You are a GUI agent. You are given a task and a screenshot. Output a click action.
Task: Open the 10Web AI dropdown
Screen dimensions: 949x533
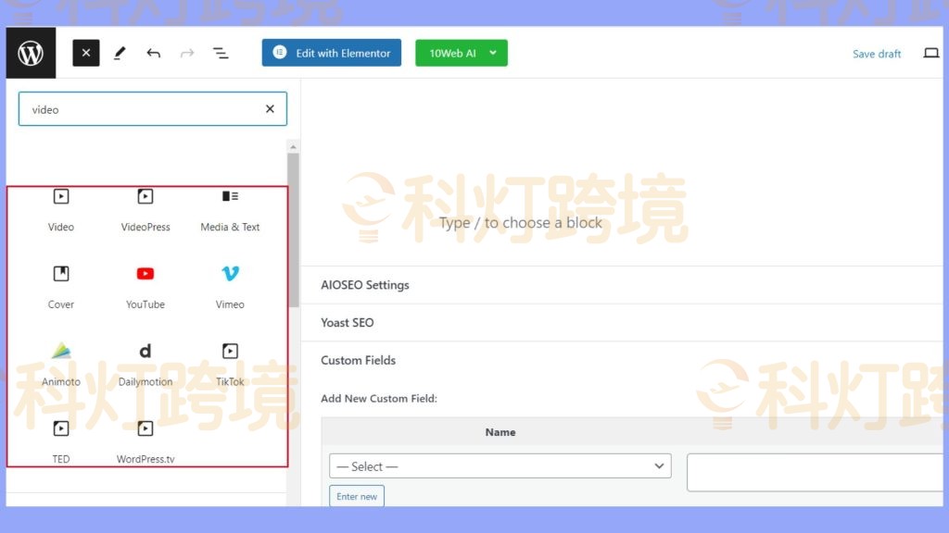tap(461, 53)
